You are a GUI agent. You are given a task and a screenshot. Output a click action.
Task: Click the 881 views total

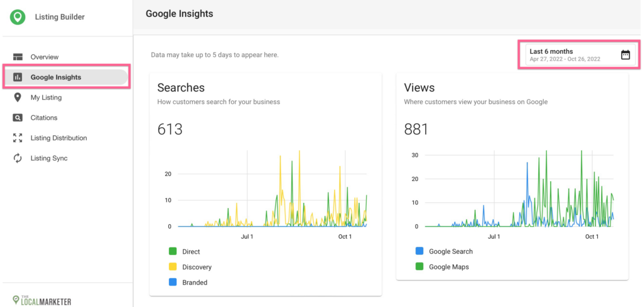[x=416, y=129]
